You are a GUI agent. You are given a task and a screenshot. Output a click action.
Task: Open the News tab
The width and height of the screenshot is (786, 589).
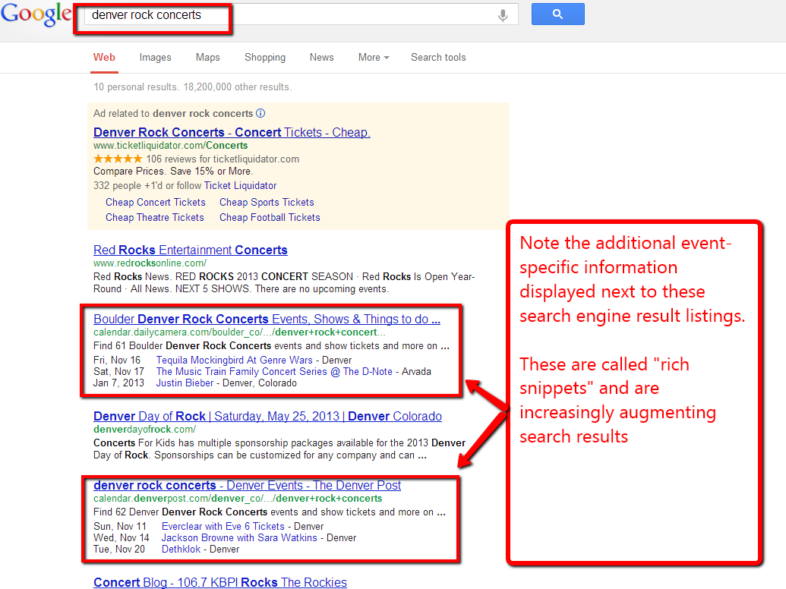[321, 58]
